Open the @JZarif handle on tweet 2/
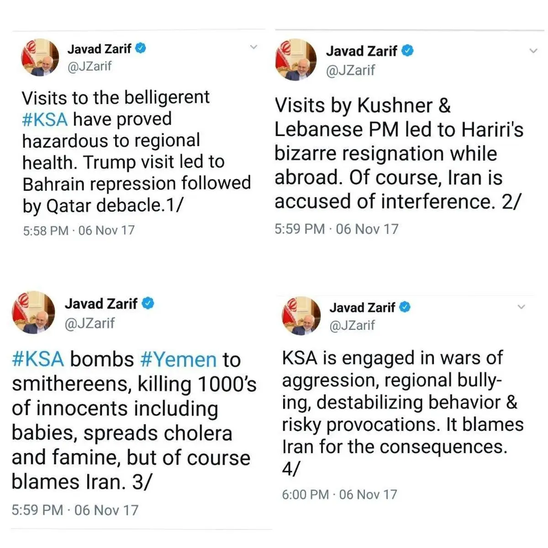The image size is (548, 548). pos(350,70)
